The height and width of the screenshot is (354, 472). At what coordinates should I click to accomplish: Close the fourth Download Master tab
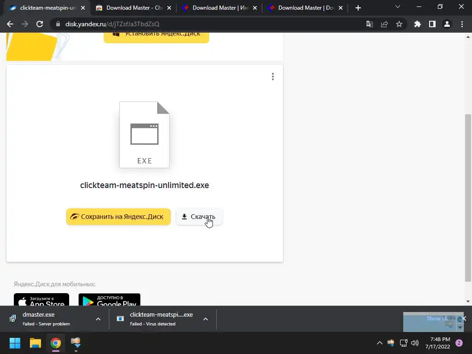click(341, 8)
